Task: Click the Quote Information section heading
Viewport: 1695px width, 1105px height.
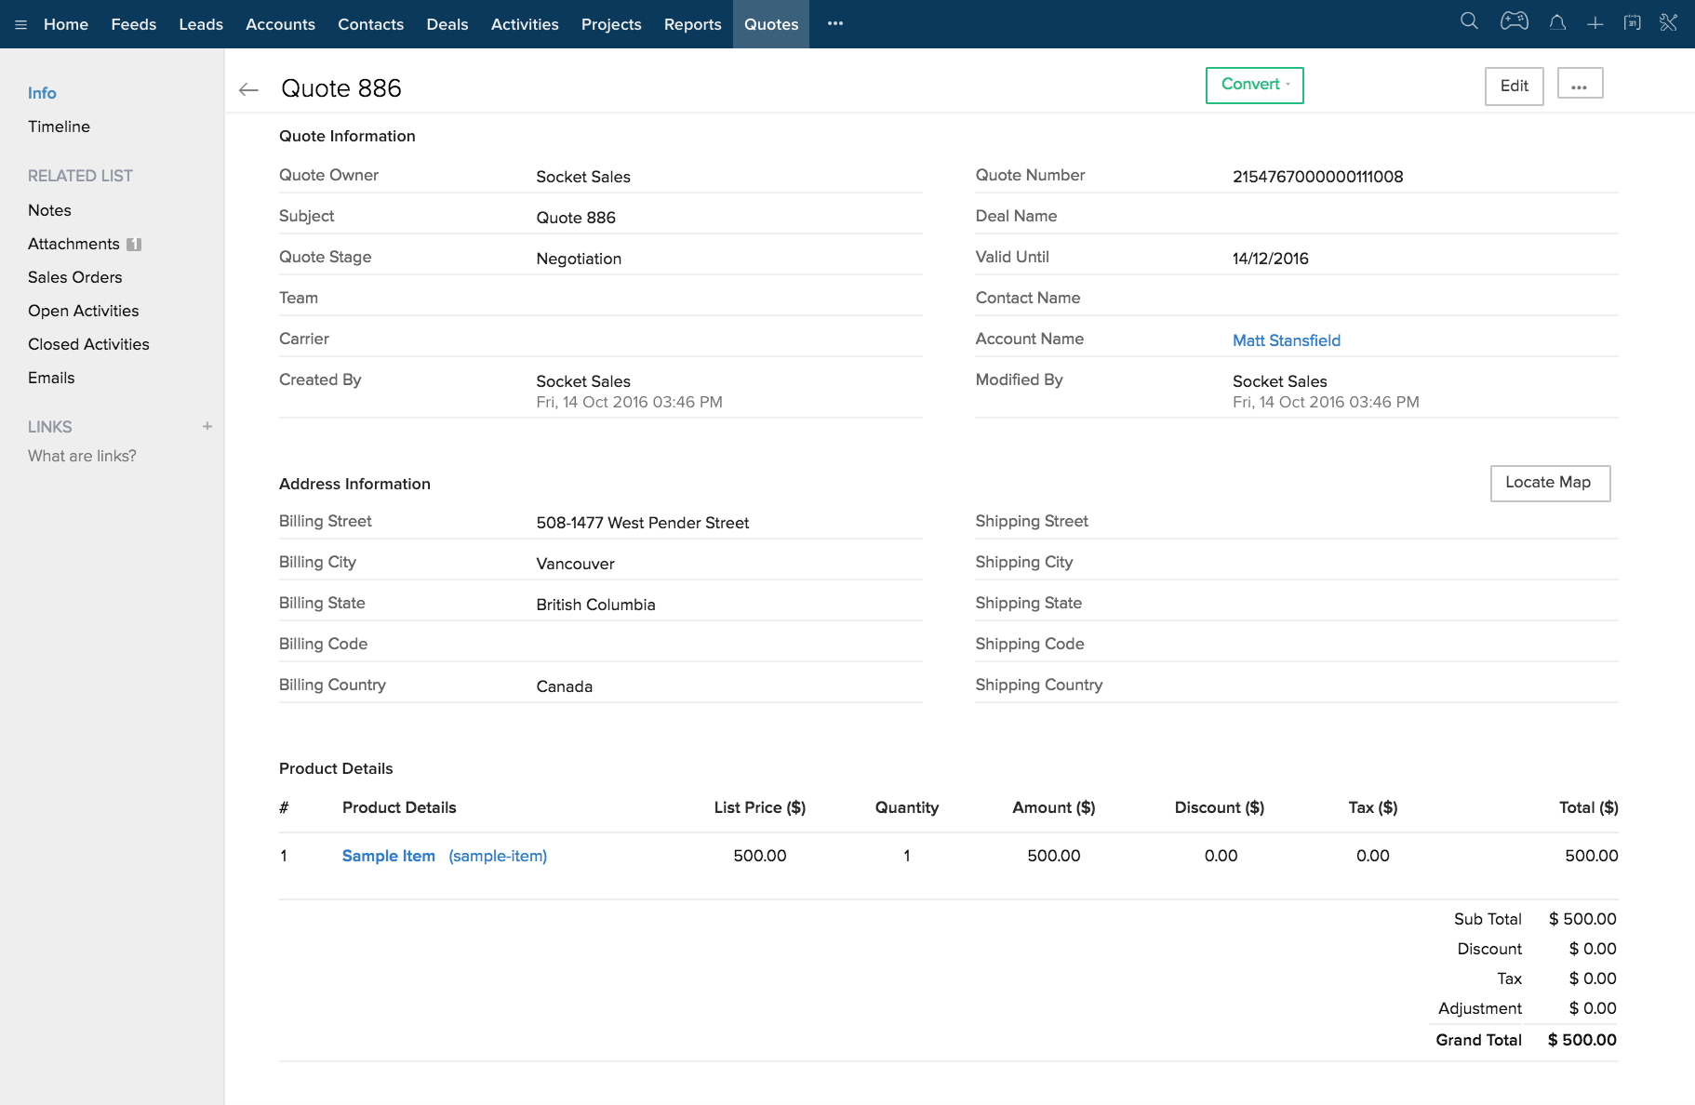Action: (347, 136)
